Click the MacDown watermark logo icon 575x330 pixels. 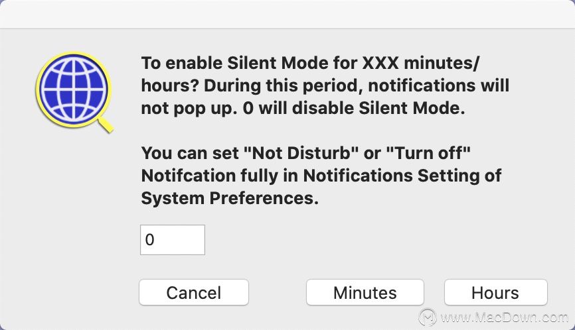tap(427, 317)
